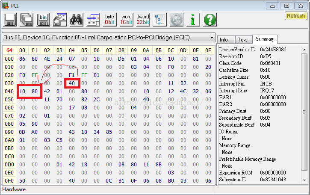
Task: Click the red 64 corner cell
Action: pos(9,50)
